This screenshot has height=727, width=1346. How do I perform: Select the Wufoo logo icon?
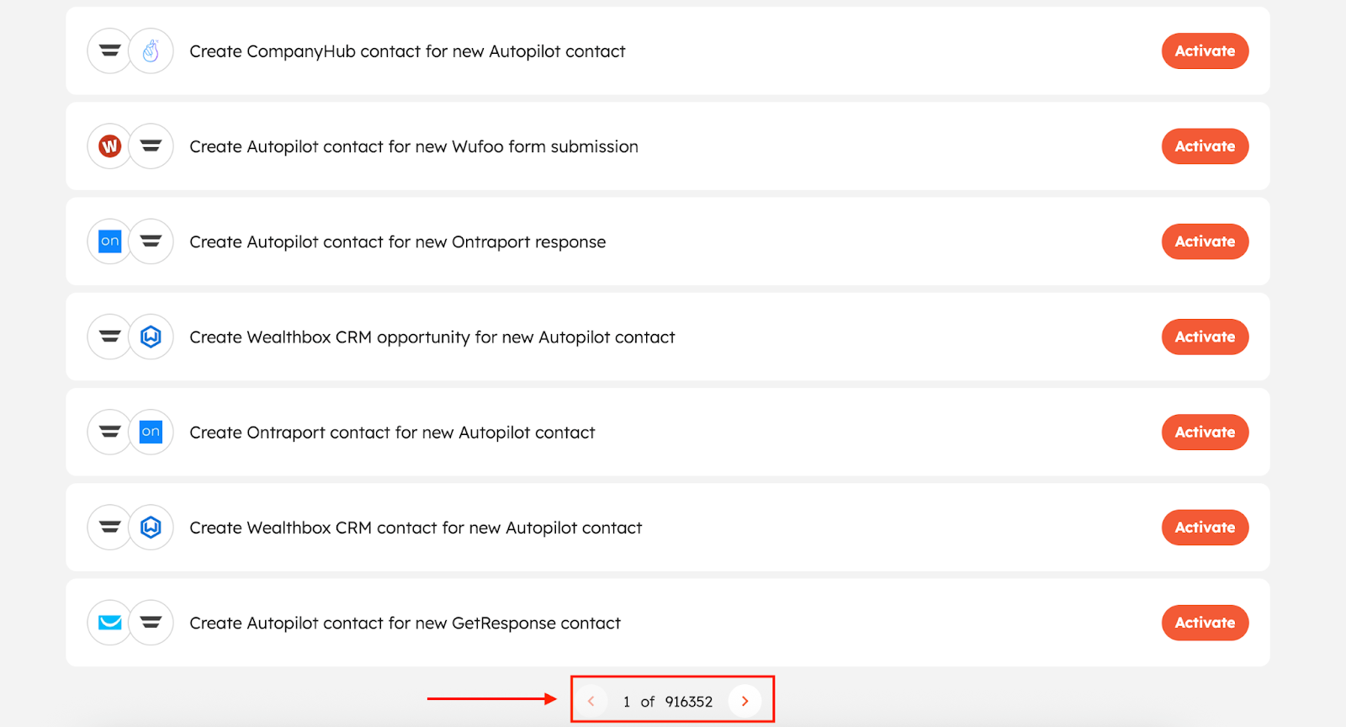(109, 146)
